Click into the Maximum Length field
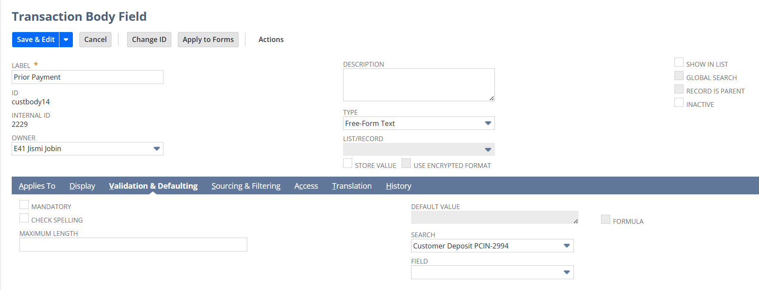 tap(133, 245)
